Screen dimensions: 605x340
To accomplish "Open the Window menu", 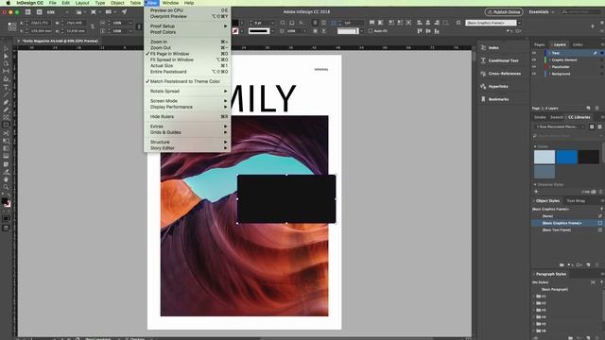I will point(170,3).
